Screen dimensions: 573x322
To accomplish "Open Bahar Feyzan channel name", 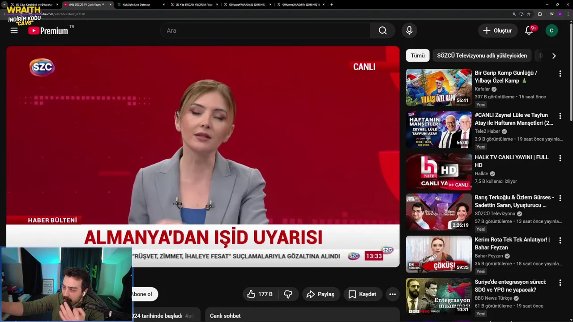I will click(x=489, y=256).
